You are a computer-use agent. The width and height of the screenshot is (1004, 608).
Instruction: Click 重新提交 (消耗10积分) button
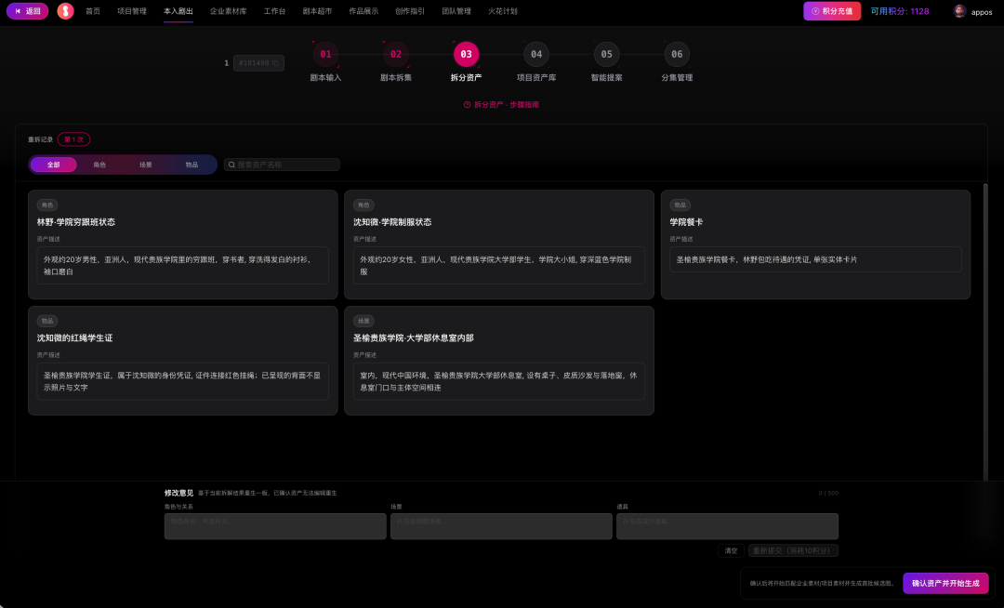(793, 550)
